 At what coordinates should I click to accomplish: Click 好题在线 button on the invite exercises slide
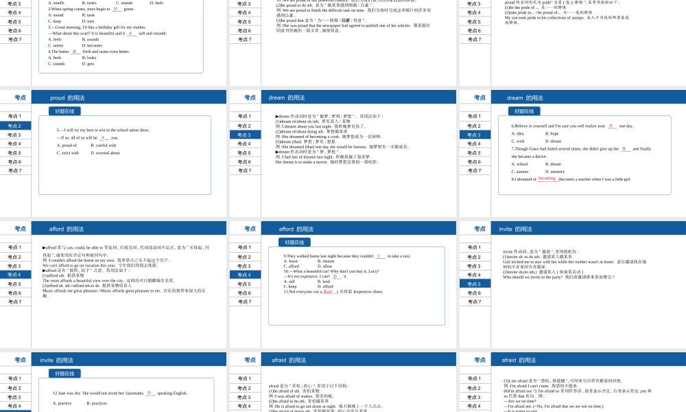click(64, 374)
